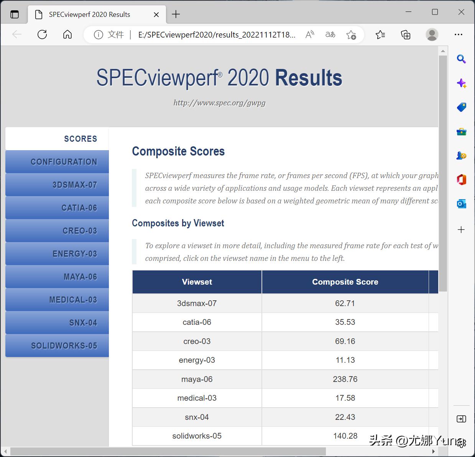Viewport: 475px width, 457px height.
Task: Open the Favorites list
Action: coord(380,34)
